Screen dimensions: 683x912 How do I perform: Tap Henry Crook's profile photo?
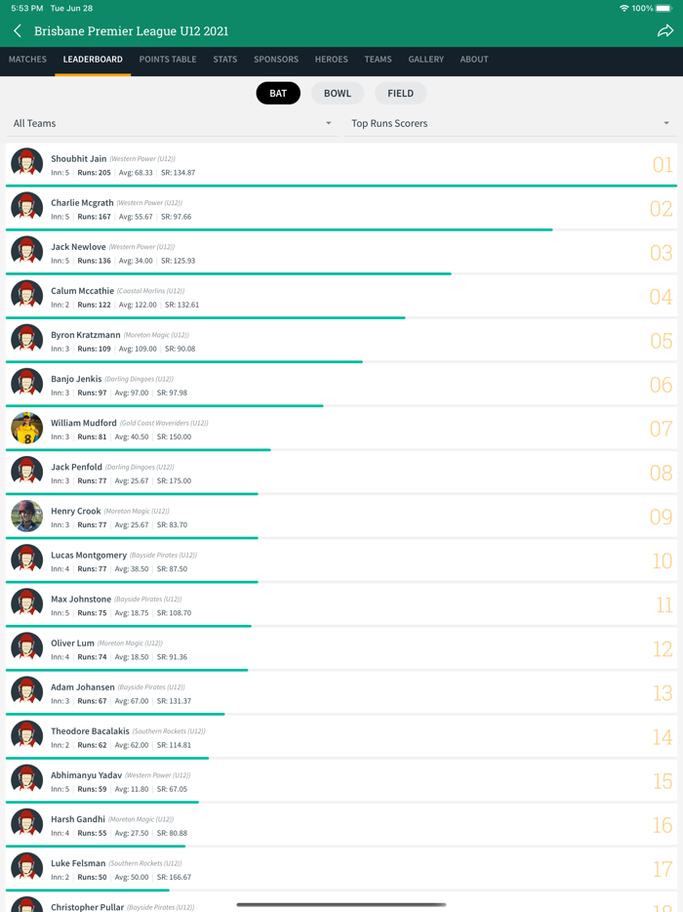pyautogui.click(x=27, y=517)
